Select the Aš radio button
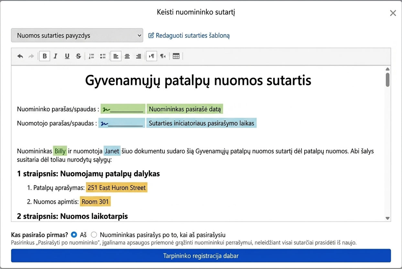402x269 pixels. pyautogui.click(x=74, y=235)
